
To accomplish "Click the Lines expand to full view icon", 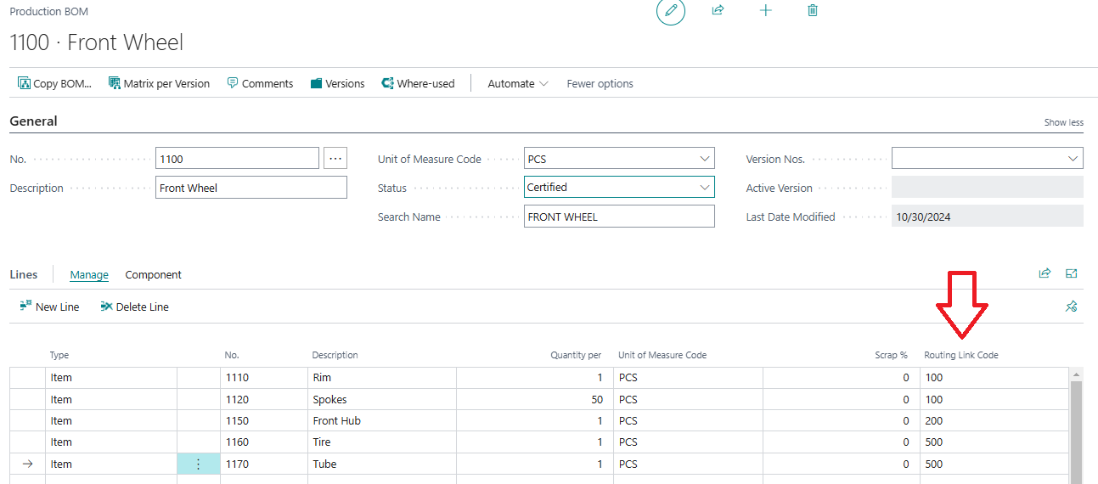I will (x=1072, y=273).
